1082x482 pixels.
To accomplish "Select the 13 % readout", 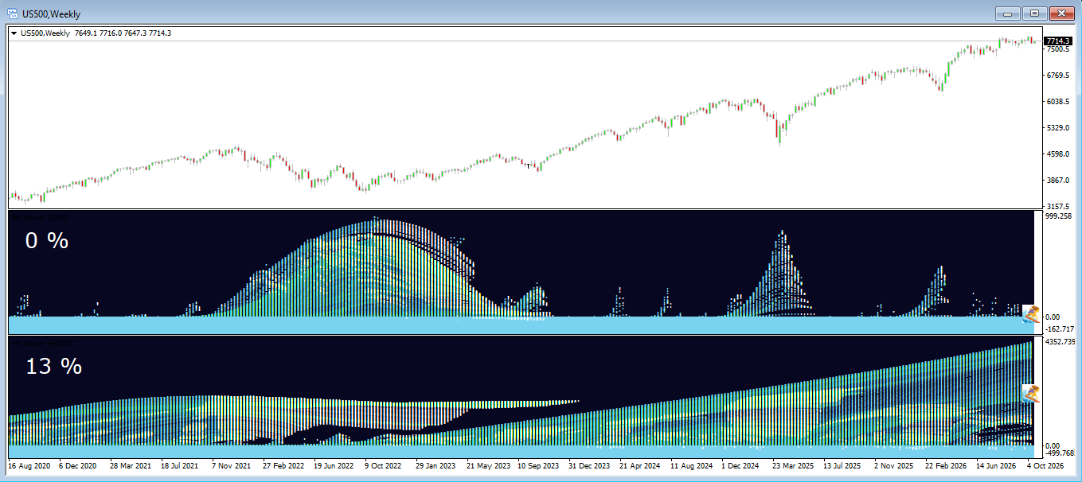I will point(53,366).
